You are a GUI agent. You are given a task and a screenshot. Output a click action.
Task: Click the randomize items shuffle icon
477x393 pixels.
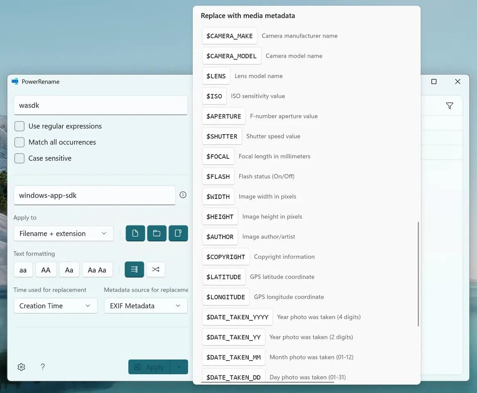[x=156, y=269]
